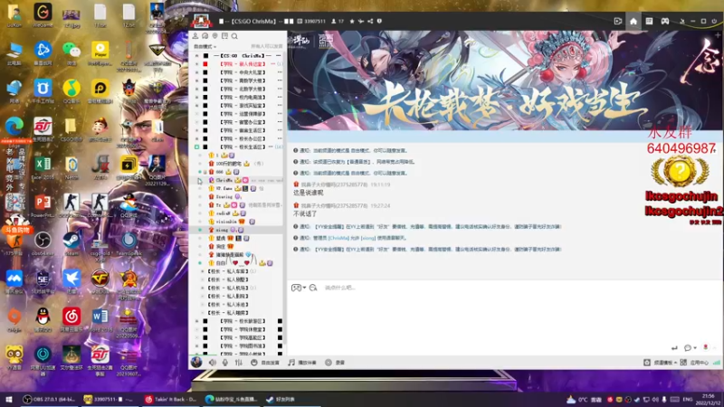
Task: Expand the first private sub-channel with one user
Action: pyautogui.click(x=202, y=271)
